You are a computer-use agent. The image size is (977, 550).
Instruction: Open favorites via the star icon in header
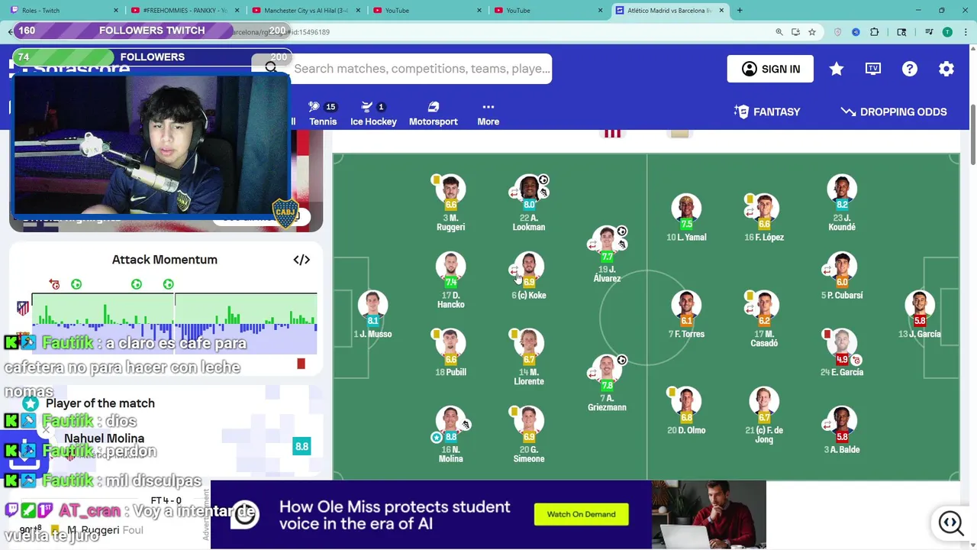(x=837, y=69)
